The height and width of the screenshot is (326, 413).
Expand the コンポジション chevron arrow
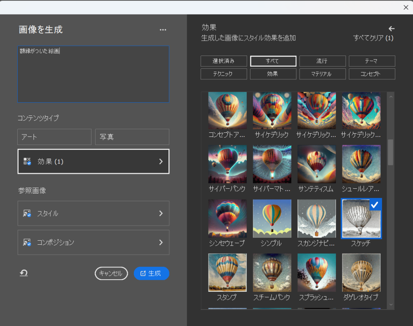[x=161, y=242]
